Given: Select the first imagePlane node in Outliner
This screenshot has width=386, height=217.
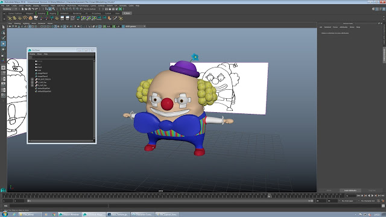Looking at the screenshot, I should pos(43,74).
